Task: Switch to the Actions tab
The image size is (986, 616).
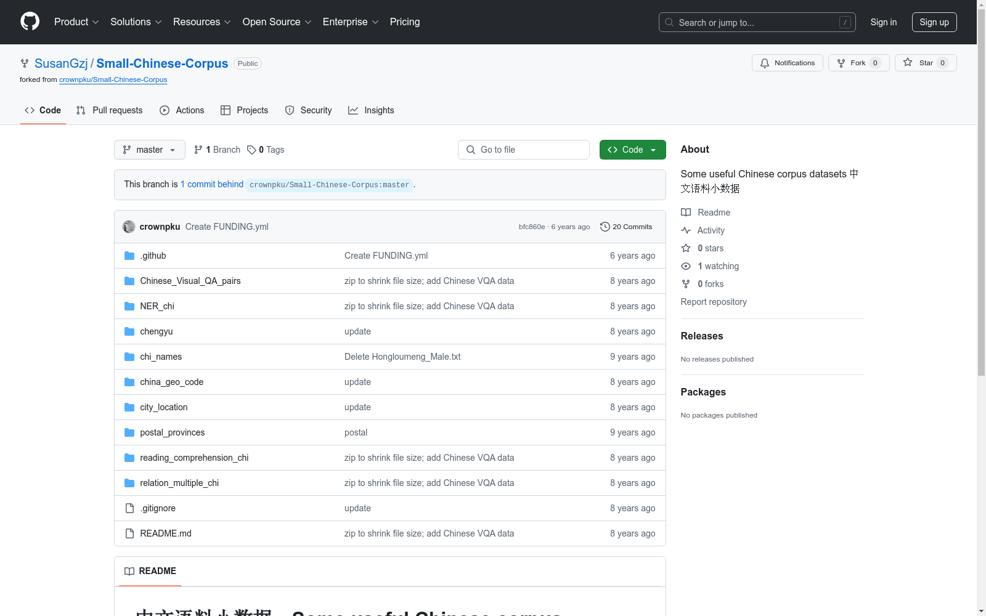Action: (x=182, y=110)
